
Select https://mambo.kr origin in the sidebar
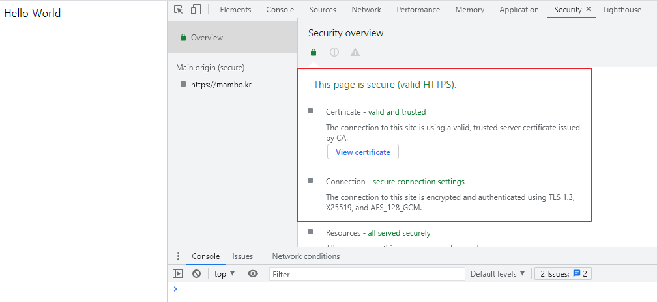point(221,85)
